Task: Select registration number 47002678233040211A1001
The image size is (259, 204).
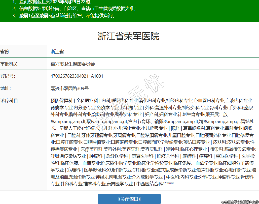Action: (x=77, y=76)
